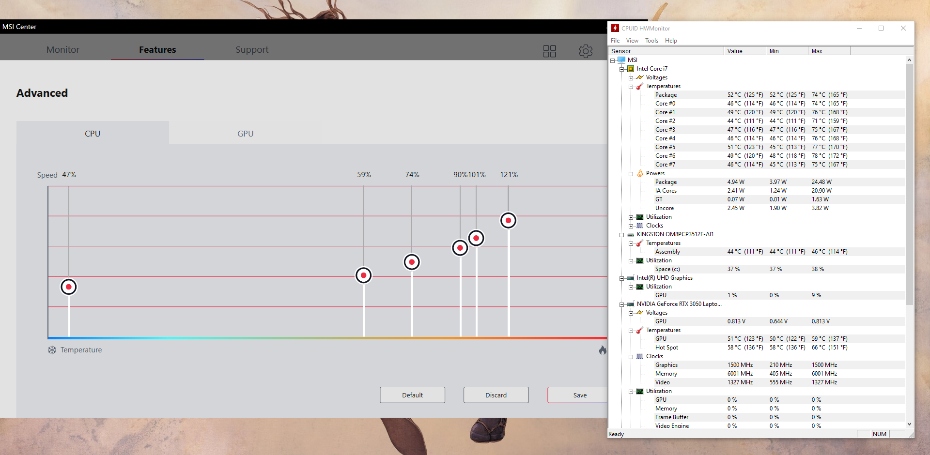The width and height of the screenshot is (930, 455).
Task: Open the Help menu in HWMonitor
Action: click(671, 41)
